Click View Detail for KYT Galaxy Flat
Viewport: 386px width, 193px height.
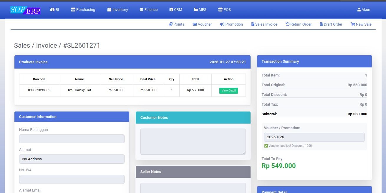[x=228, y=91]
